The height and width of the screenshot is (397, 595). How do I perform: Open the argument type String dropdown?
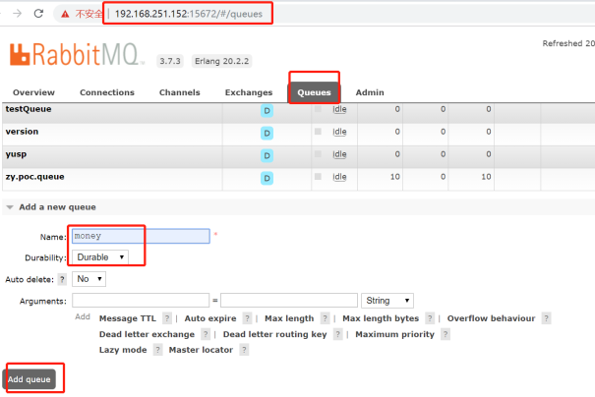387,300
